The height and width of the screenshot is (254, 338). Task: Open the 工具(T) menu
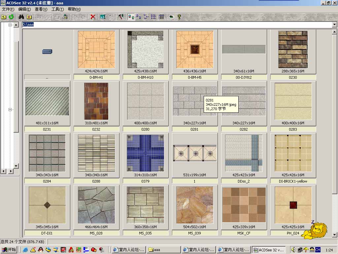click(57, 9)
